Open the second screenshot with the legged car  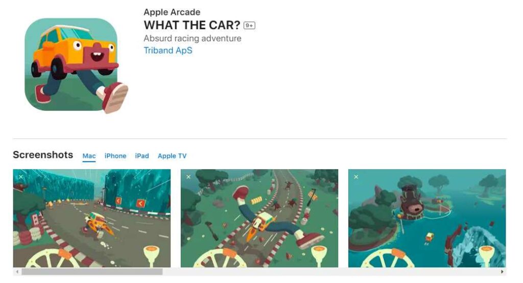pyautogui.click(x=259, y=218)
